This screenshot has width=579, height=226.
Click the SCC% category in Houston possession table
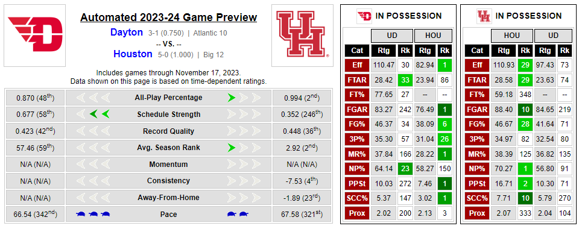pyautogui.click(x=477, y=198)
